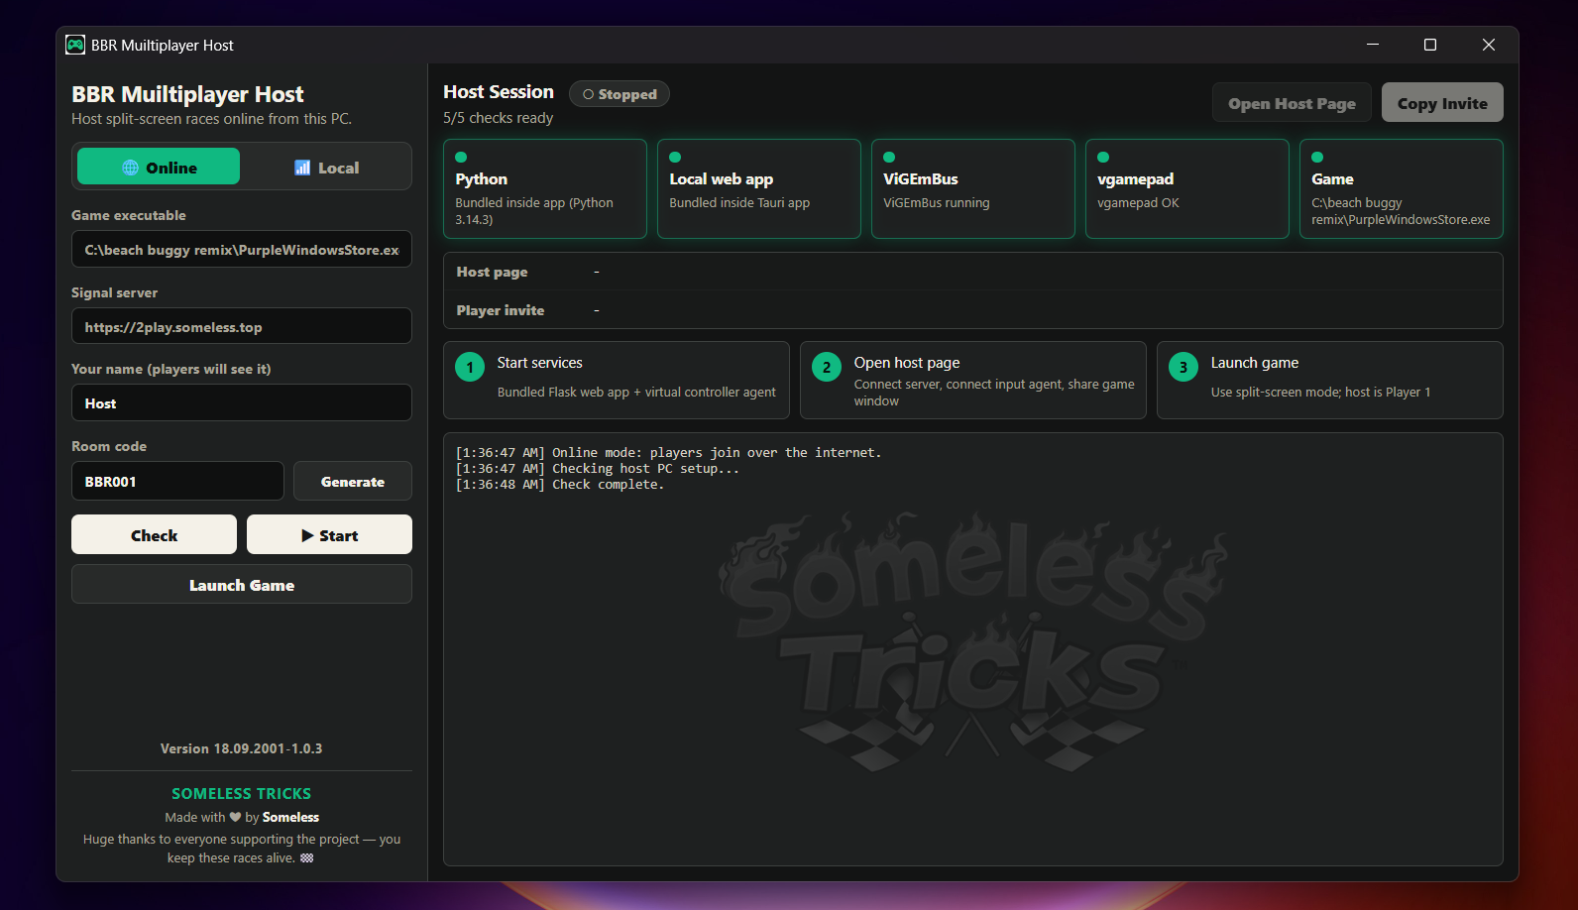
Task: Click step 3 circle for Launch game
Action: tap(1183, 367)
